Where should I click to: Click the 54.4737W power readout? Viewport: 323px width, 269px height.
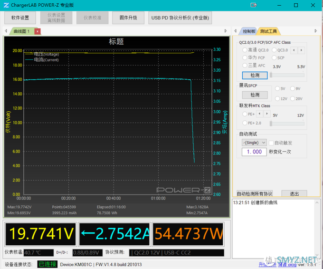[x=188, y=234]
